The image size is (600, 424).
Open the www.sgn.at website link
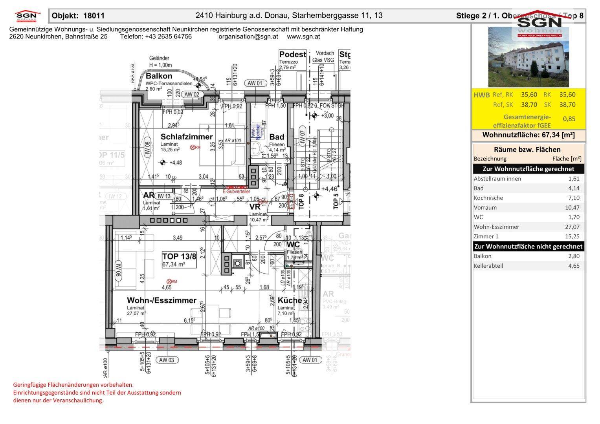303,37
